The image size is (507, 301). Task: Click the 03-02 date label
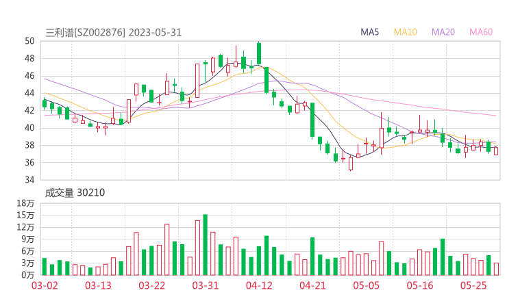pos(45,285)
